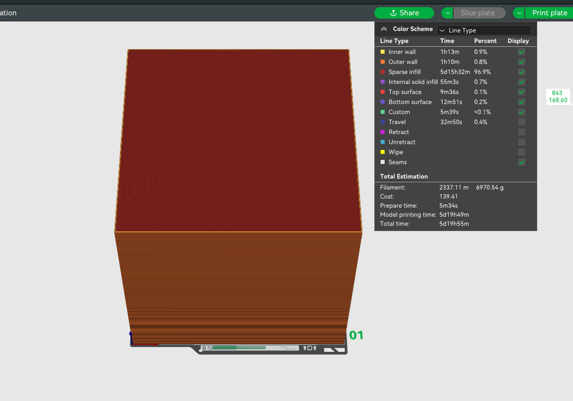The width and height of the screenshot is (573, 401).
Task: Click the Retract magenta legend icon
Action: click(x=383, y=132)
